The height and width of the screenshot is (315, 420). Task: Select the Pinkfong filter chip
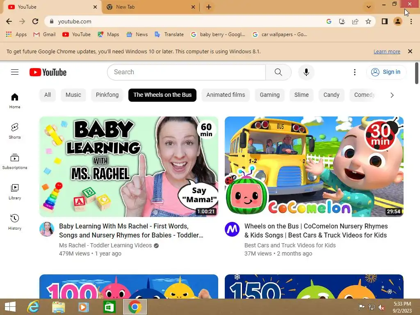[107, 95]
